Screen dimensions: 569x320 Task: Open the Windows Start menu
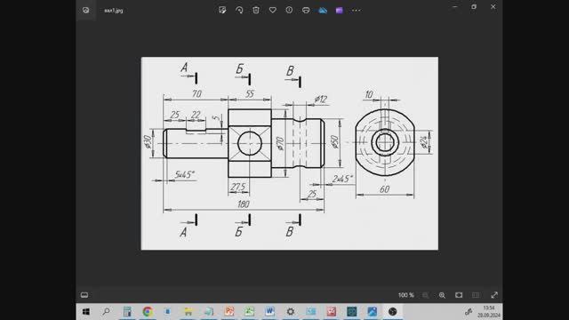pyautogui.click(x=86, y=312)
